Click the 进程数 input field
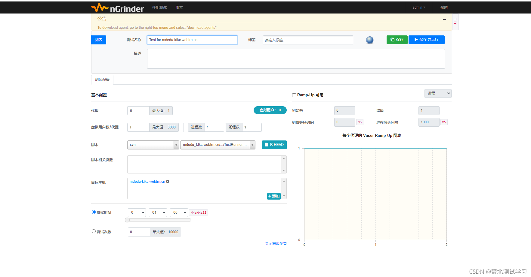 click(214, 127)
